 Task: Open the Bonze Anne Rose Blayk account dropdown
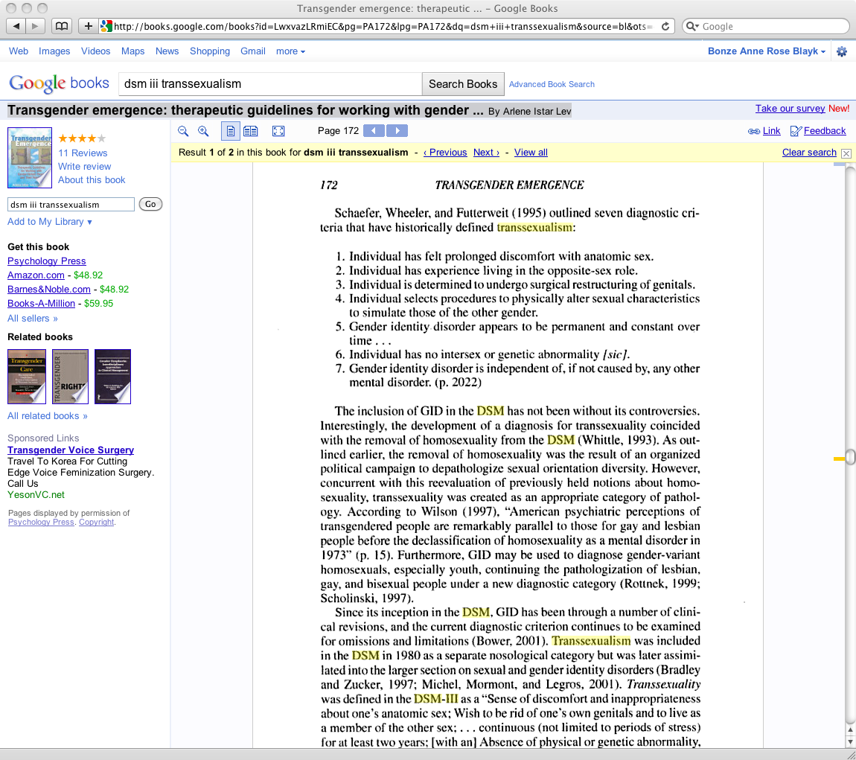[x=766, y=51]
